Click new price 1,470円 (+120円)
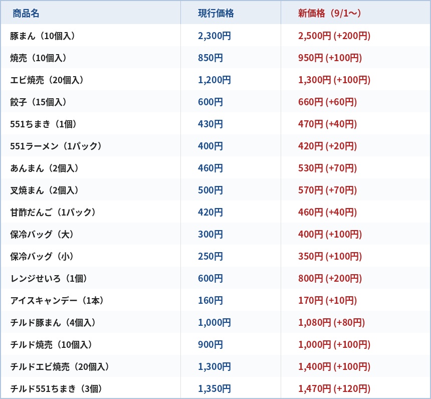431x399 pixels. coord(334,389)
